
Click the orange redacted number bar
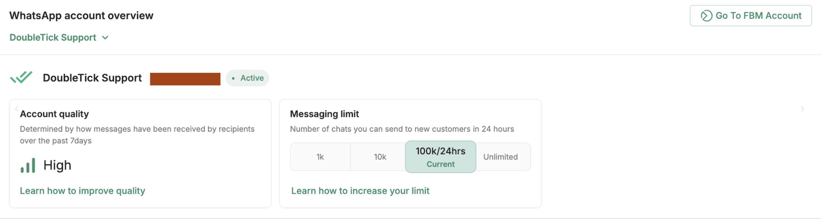185,79
